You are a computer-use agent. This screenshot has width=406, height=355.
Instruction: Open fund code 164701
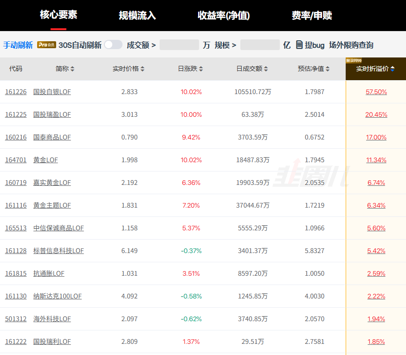tap(16, 160)
